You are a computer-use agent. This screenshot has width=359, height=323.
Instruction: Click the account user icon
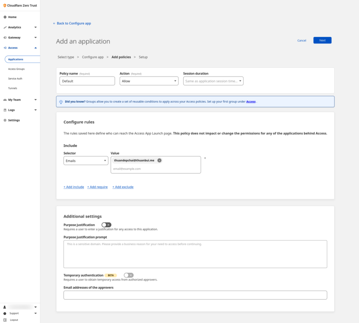[x=5, y=307]
